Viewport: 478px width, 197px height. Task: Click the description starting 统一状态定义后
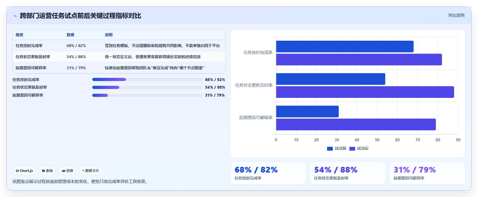click(153, 57)
